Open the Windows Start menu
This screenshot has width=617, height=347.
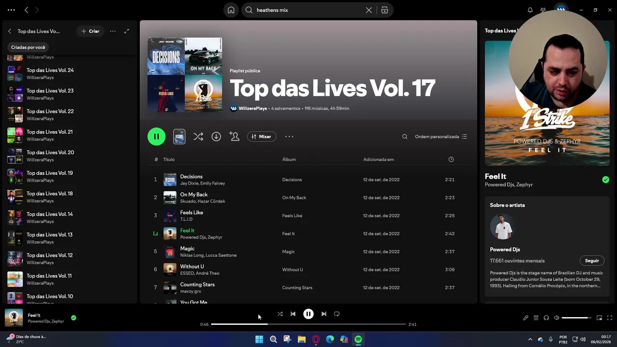[259, 339]
